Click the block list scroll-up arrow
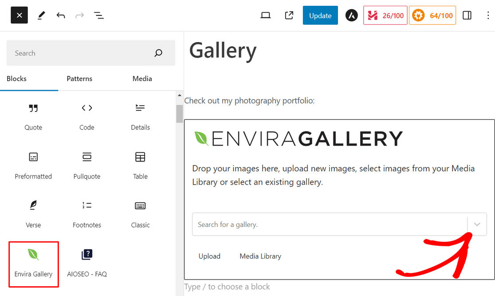The height and width of the screenshot is (296, 495). click(x=179, y=95)
